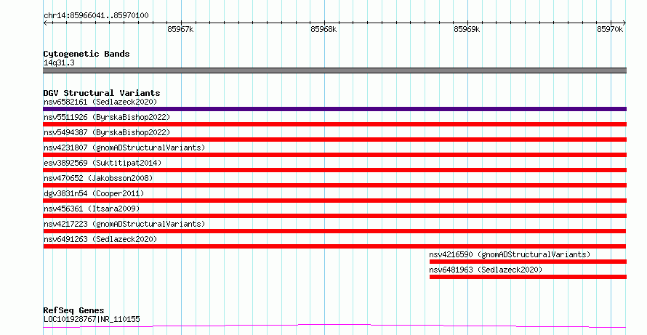Open nsv6491263 (Sedlazeck2020) variant label
647x335 pixels.
pyautogui.click(x=100, y=239)
